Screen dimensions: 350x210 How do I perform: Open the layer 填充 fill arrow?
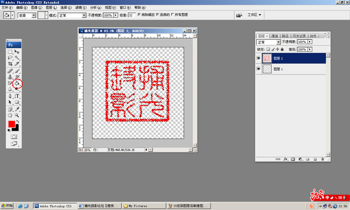(x=310, y=49)
